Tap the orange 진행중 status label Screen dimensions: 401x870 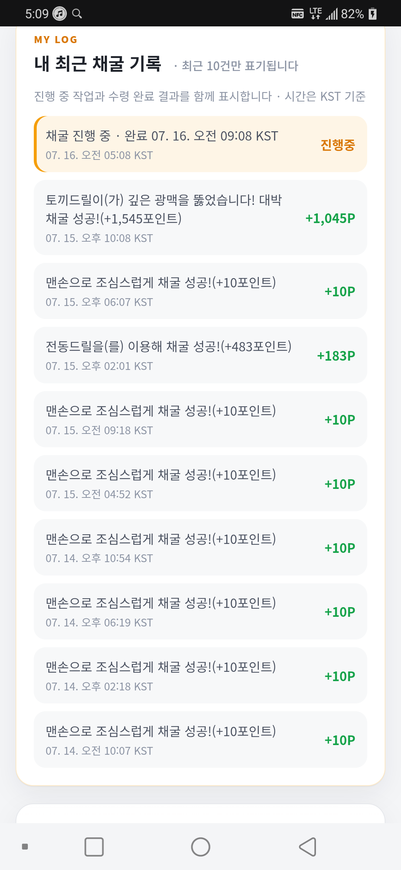click(338, 144)
